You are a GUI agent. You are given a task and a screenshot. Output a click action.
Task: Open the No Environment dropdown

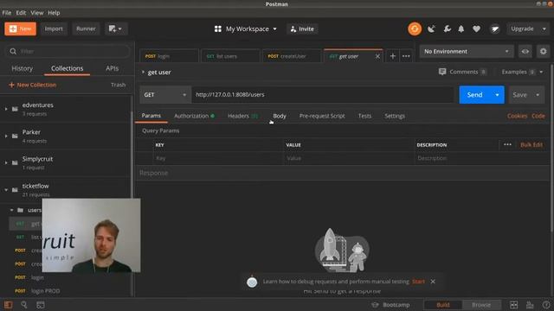pyautogui.click(x=466, y=52)
